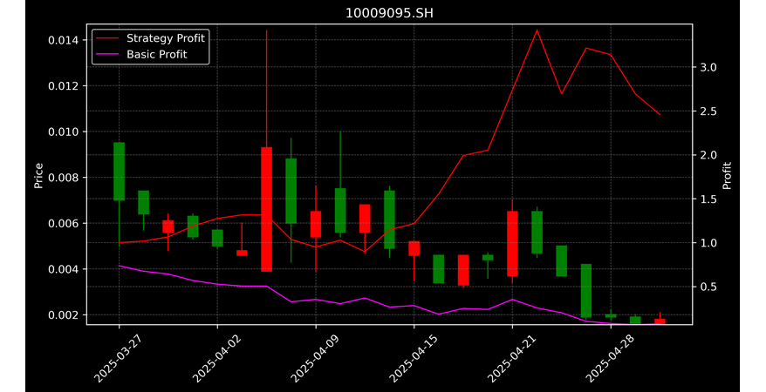
Task: Click the 3.0 profit tick label
Action: pos(708,67)
